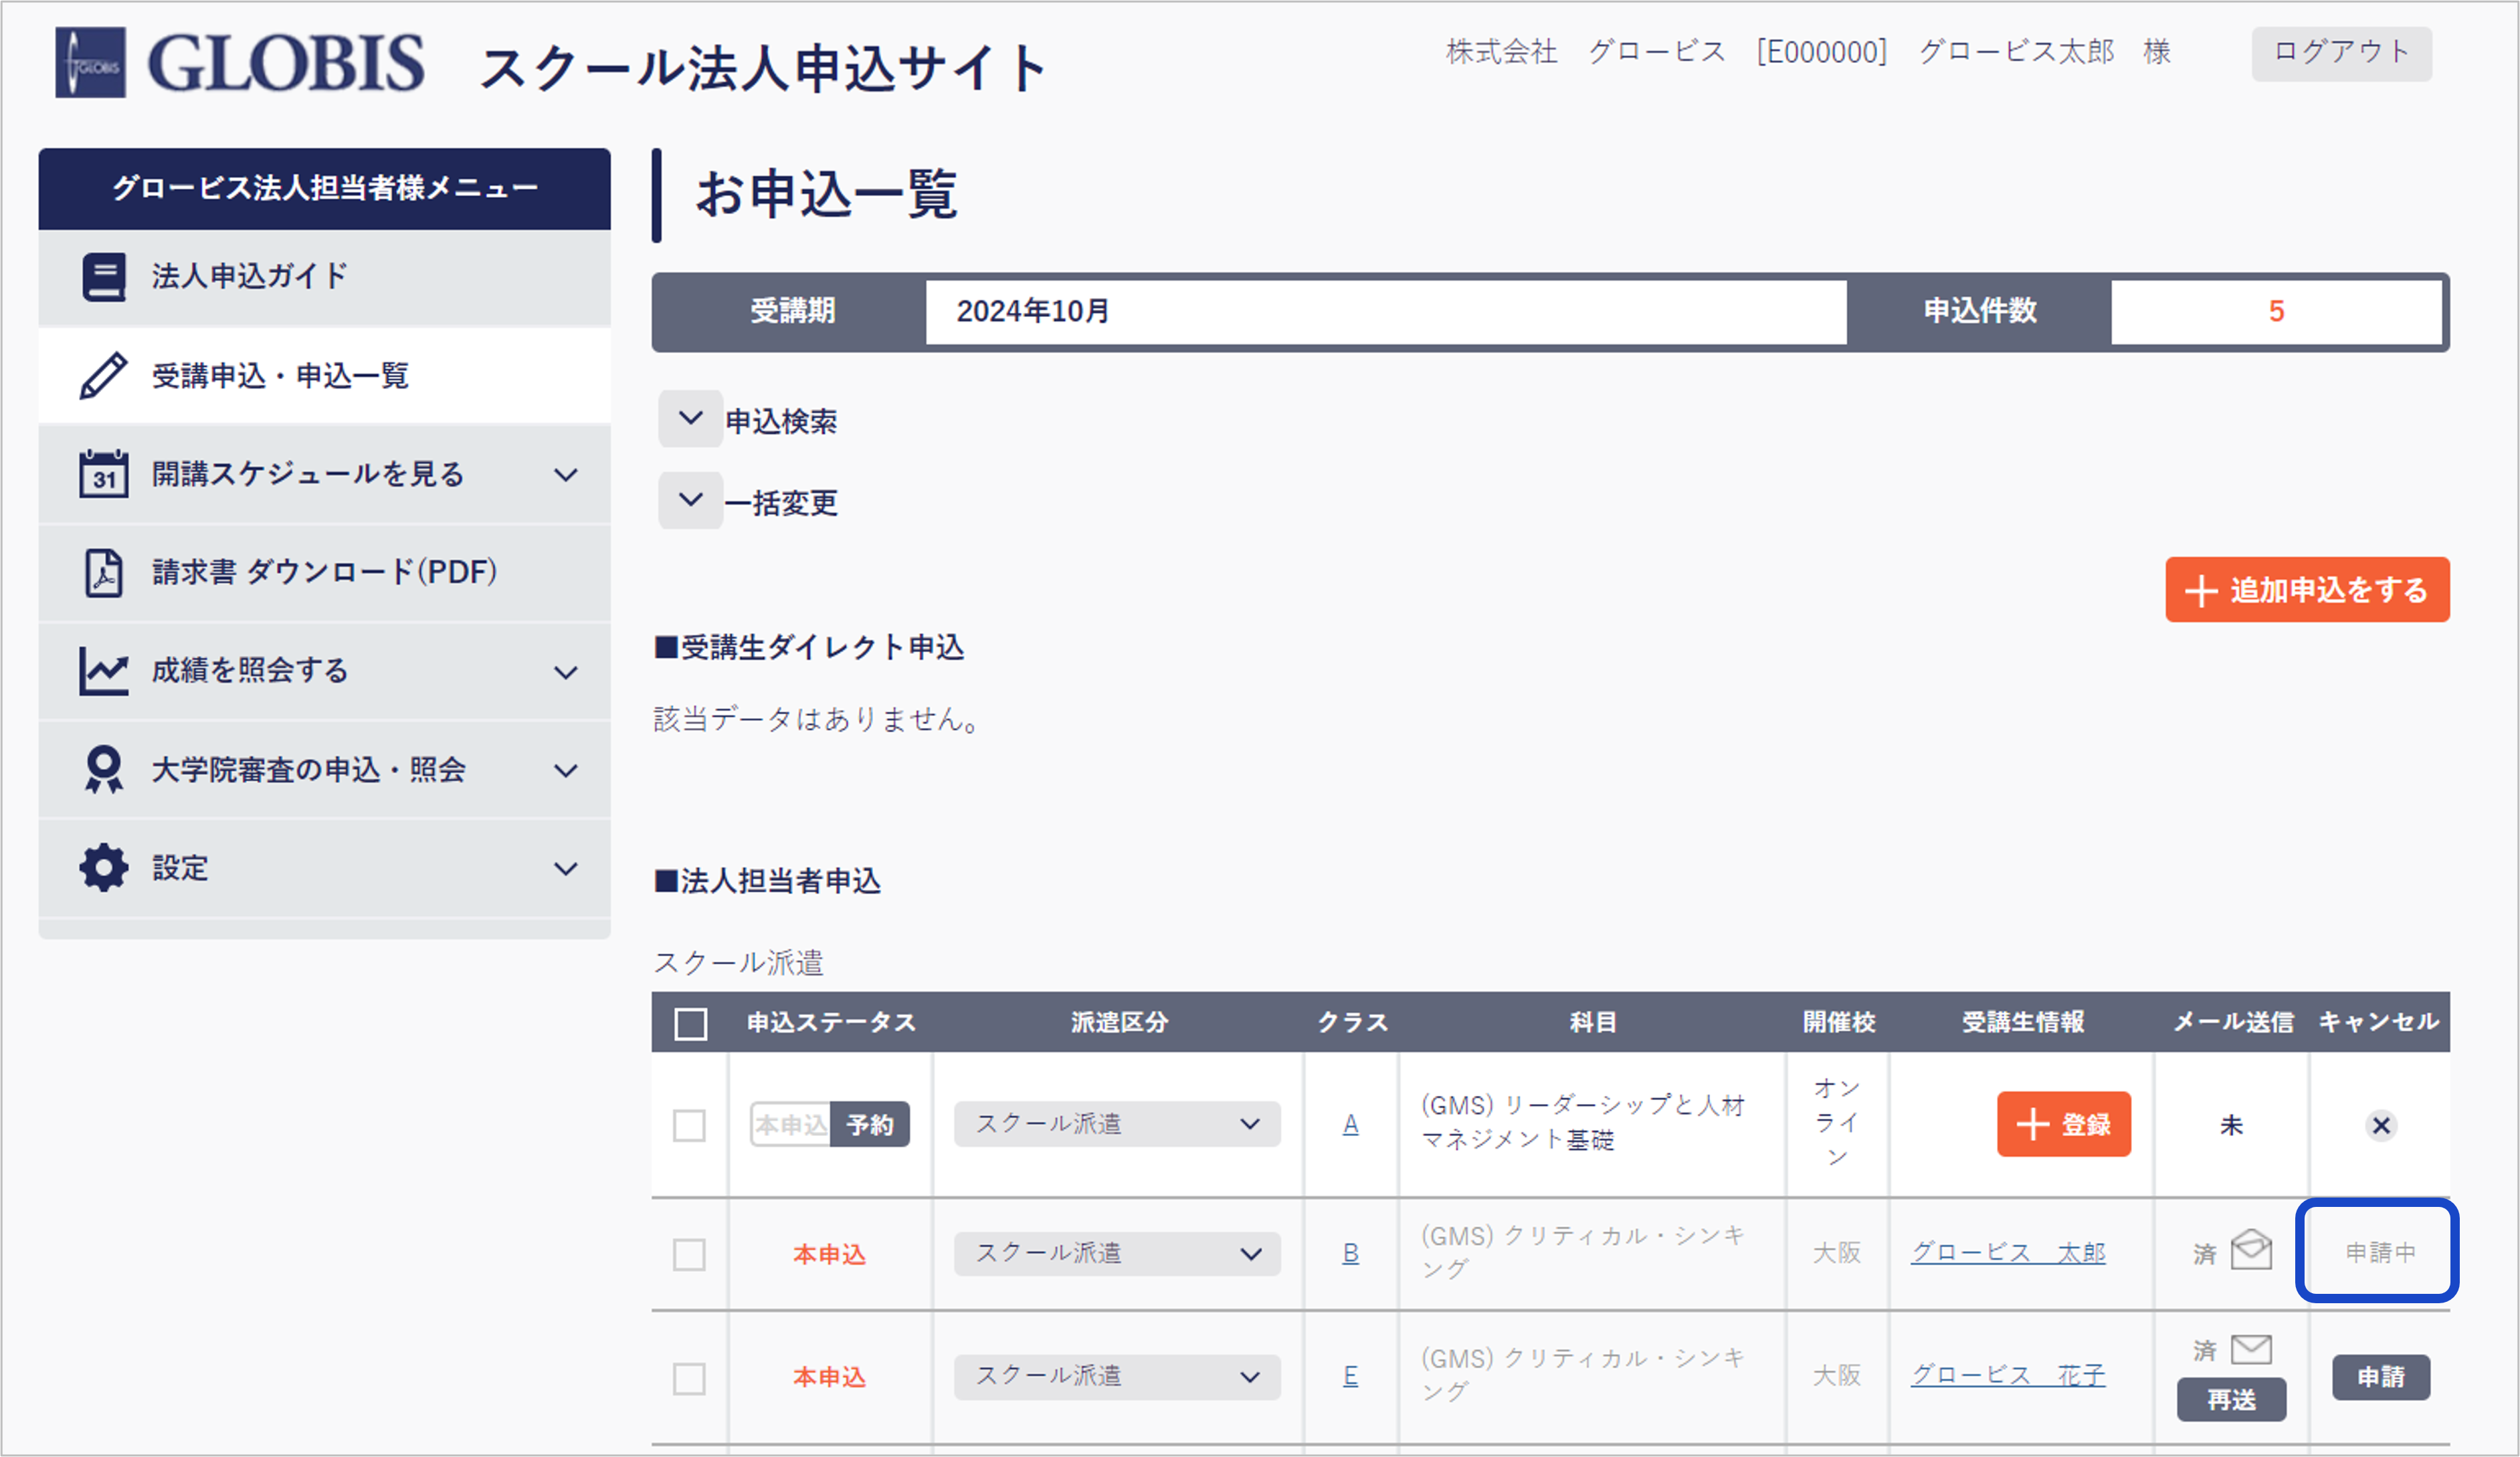Click the calendar icon for 開講スケジュール
The height and width of the screenshot is (1457, 2520).
pyautogui.click(x=104, y=473)
